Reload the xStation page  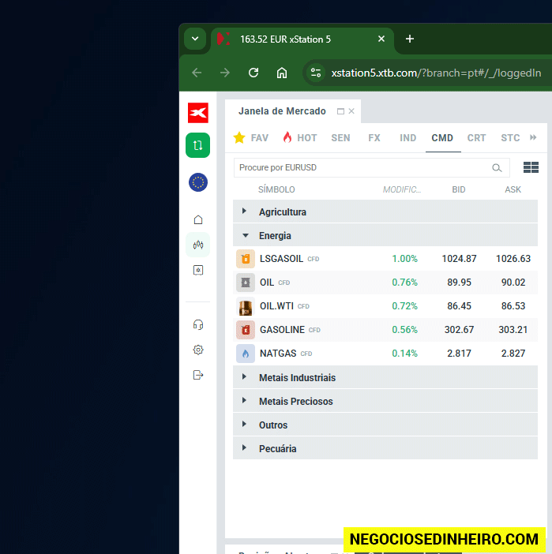[253, 73]
